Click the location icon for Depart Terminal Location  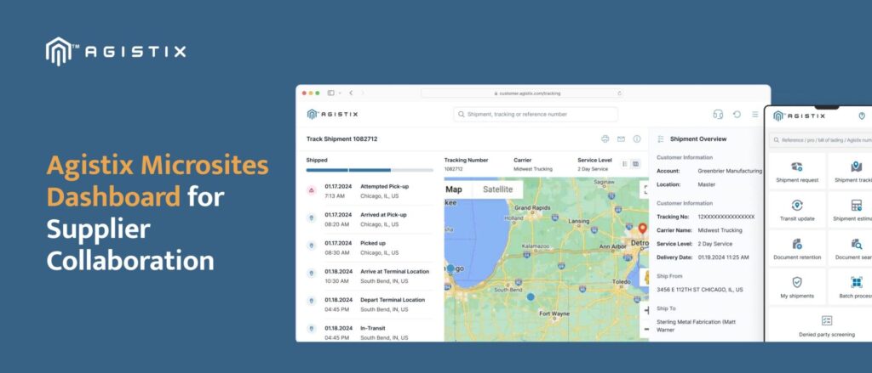[x=312, y=301]
